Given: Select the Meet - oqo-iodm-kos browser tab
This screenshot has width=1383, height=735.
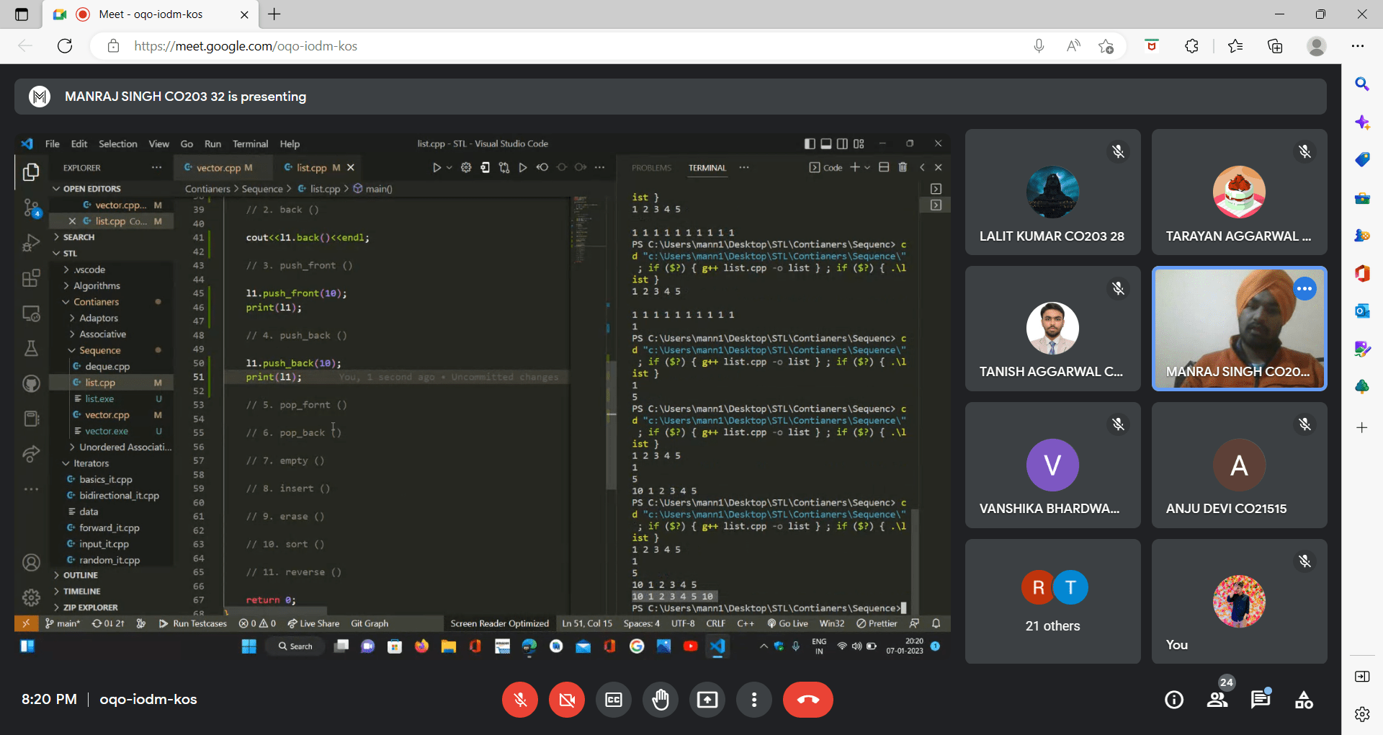Looking at the screenshot, I should 150,14.
